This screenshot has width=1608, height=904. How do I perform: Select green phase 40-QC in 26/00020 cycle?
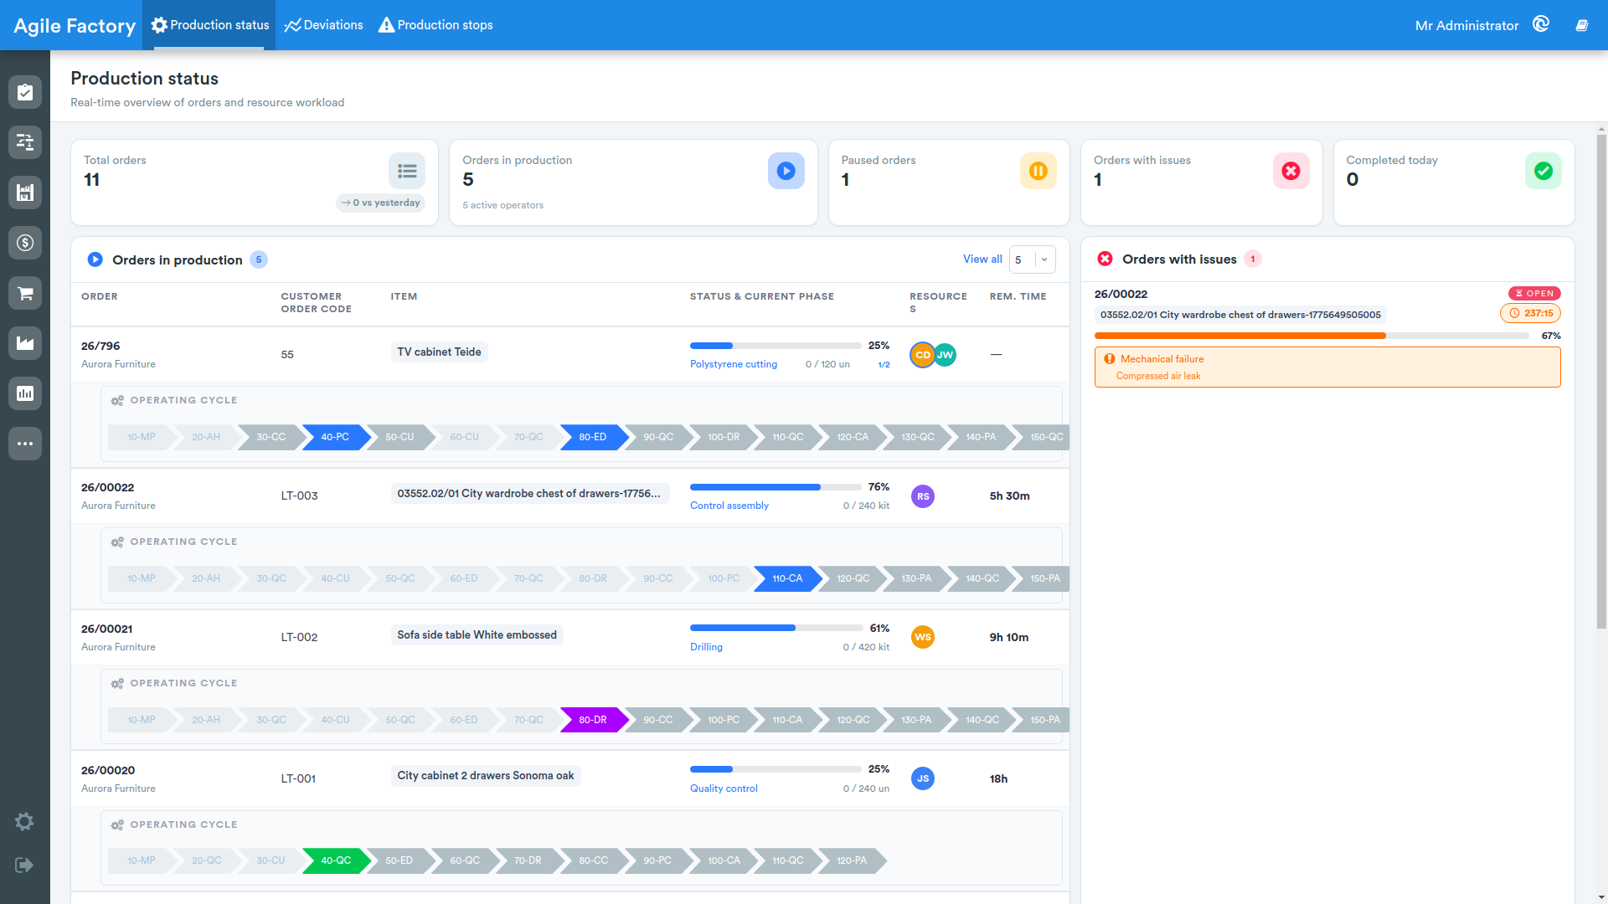point(336,860)
